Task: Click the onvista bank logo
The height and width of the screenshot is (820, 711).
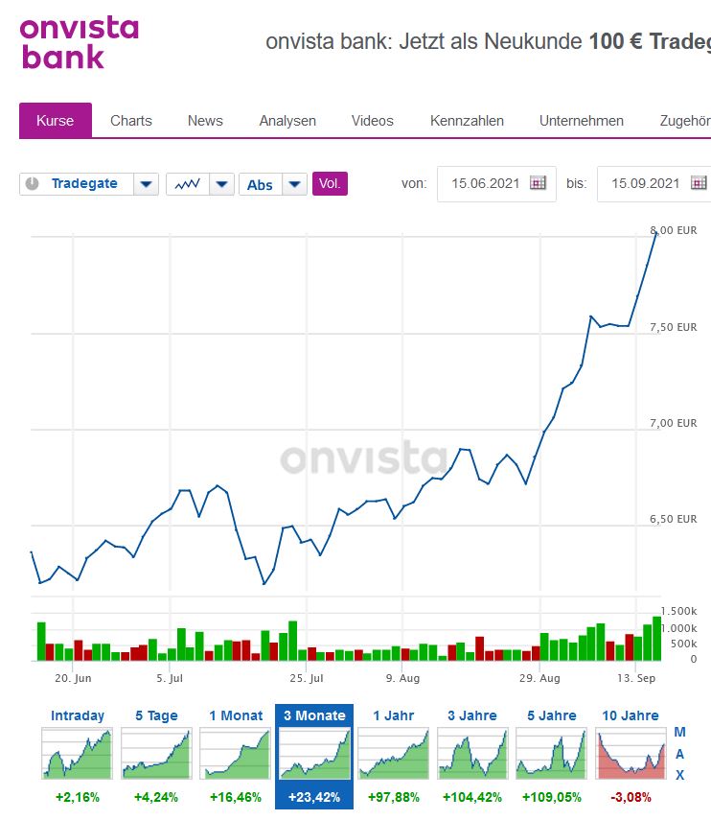Action: 79,42
